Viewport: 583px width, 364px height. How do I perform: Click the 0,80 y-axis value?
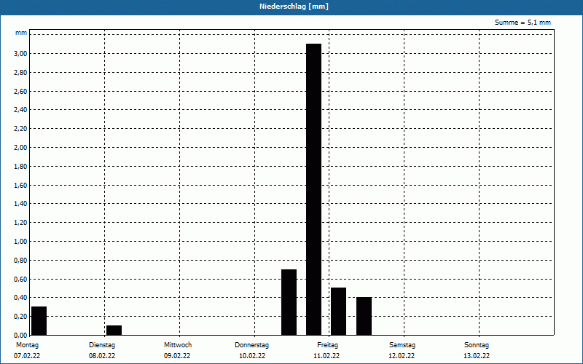20,261
